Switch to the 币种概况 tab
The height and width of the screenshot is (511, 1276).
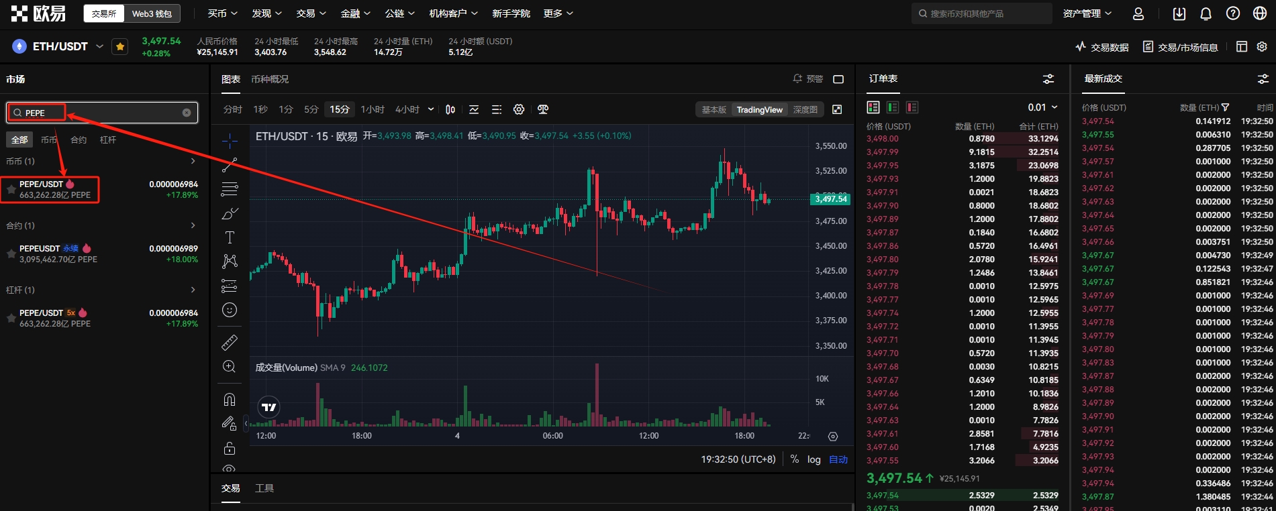point(270,79)
